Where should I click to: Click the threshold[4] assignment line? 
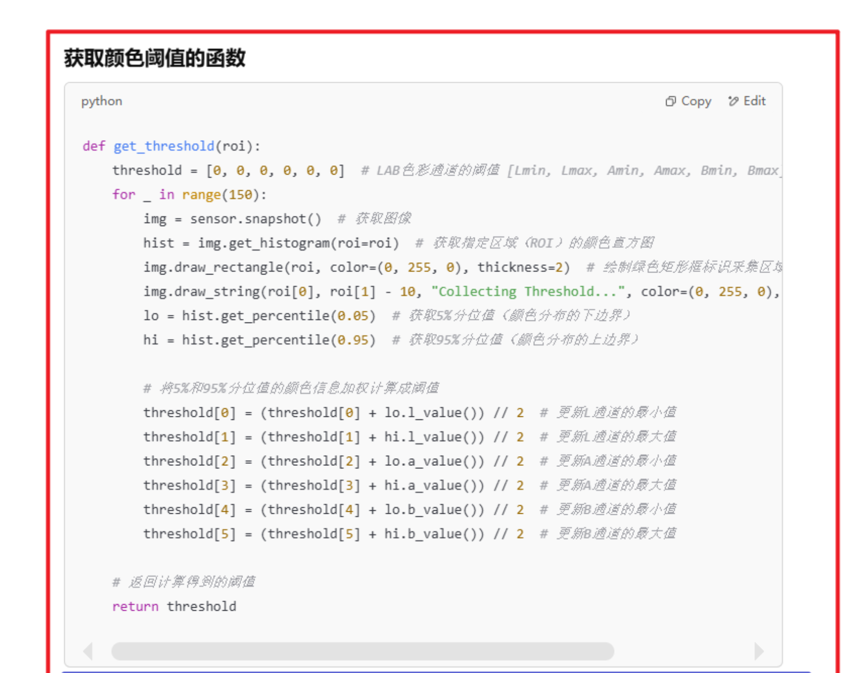tap(409, 510)
